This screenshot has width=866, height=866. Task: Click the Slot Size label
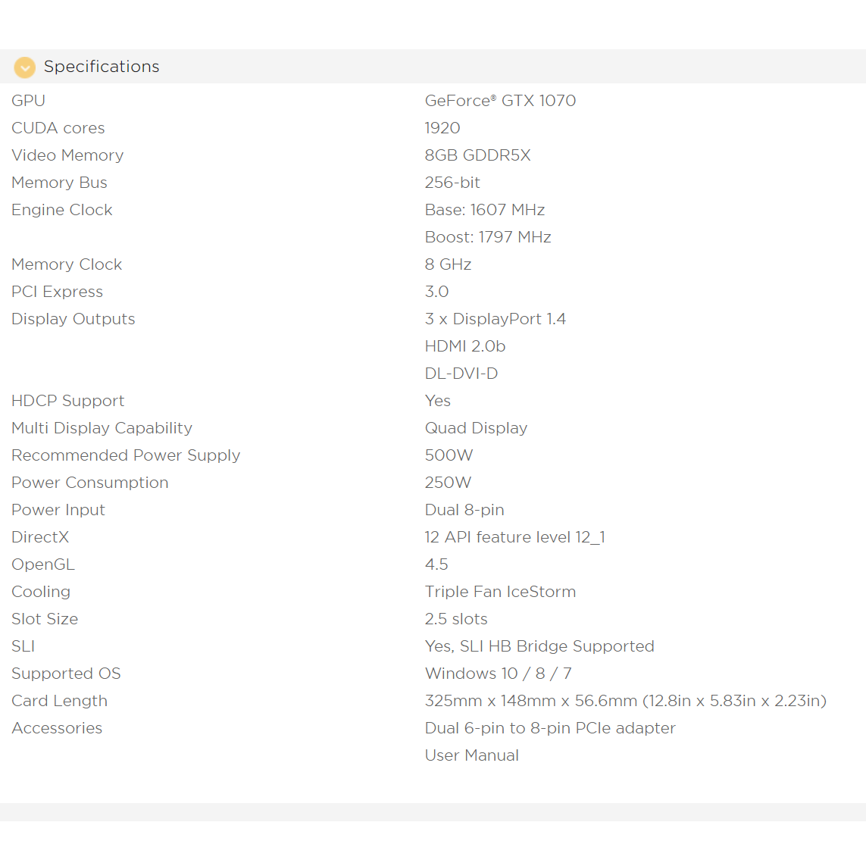coord(45,619)
